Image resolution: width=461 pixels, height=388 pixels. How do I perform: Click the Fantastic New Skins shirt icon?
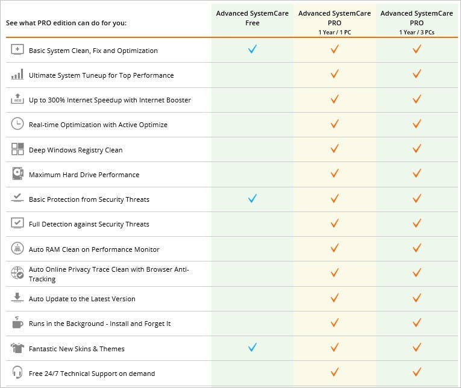pyautogui.click(x=17, y=348)
